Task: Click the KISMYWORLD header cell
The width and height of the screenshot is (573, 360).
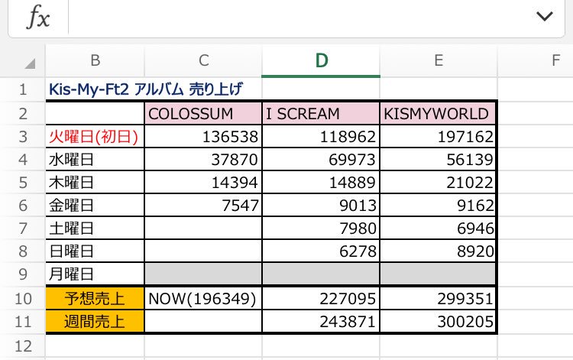Action: tap(438, 114)
